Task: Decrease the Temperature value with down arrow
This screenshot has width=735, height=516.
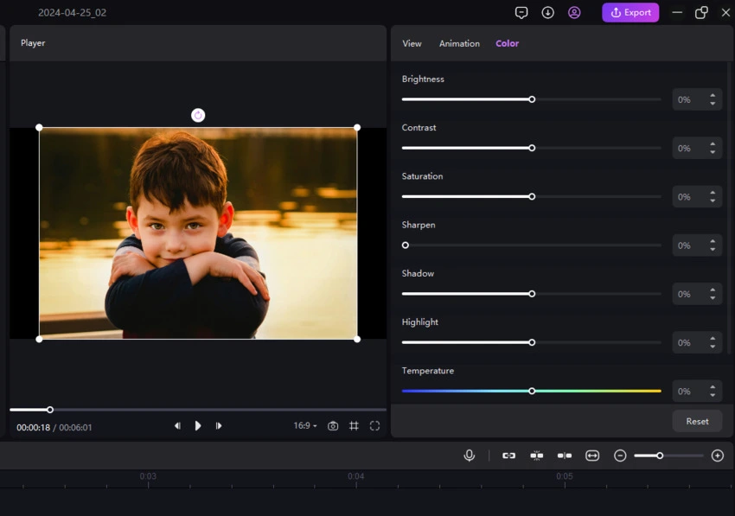Action: click(x=713, y=396)
